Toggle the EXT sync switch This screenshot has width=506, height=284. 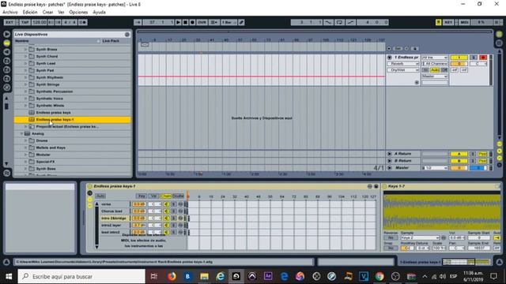(x=9, y=22)
